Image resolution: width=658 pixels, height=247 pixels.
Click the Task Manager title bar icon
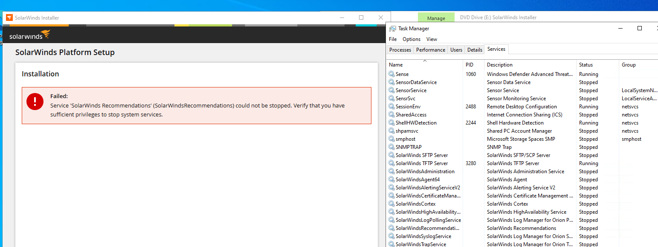(x=392, y=29)
